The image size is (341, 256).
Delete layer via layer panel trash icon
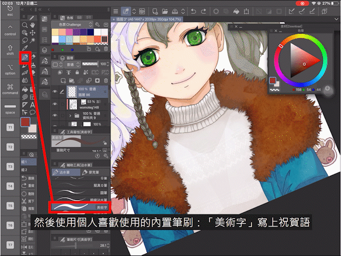106,81
